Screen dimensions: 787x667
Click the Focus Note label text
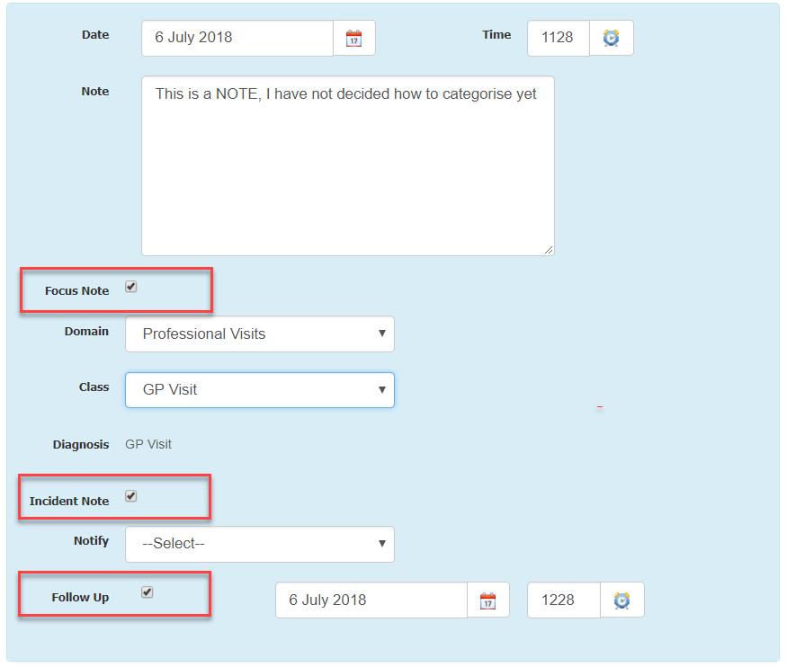click(77, 291)
